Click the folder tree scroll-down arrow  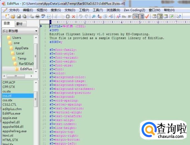click(x=36, y=72)
